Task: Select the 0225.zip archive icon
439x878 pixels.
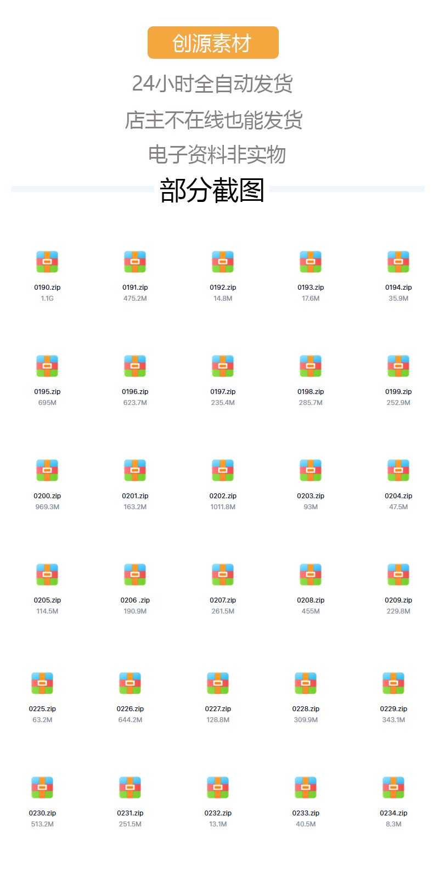Action: (42, 683)
